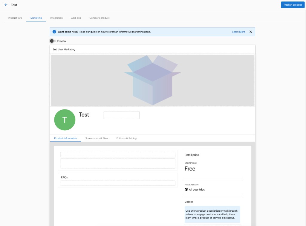Screen dimensions: 306x226
Task: Click the Marketing tab
Action: 36,18
